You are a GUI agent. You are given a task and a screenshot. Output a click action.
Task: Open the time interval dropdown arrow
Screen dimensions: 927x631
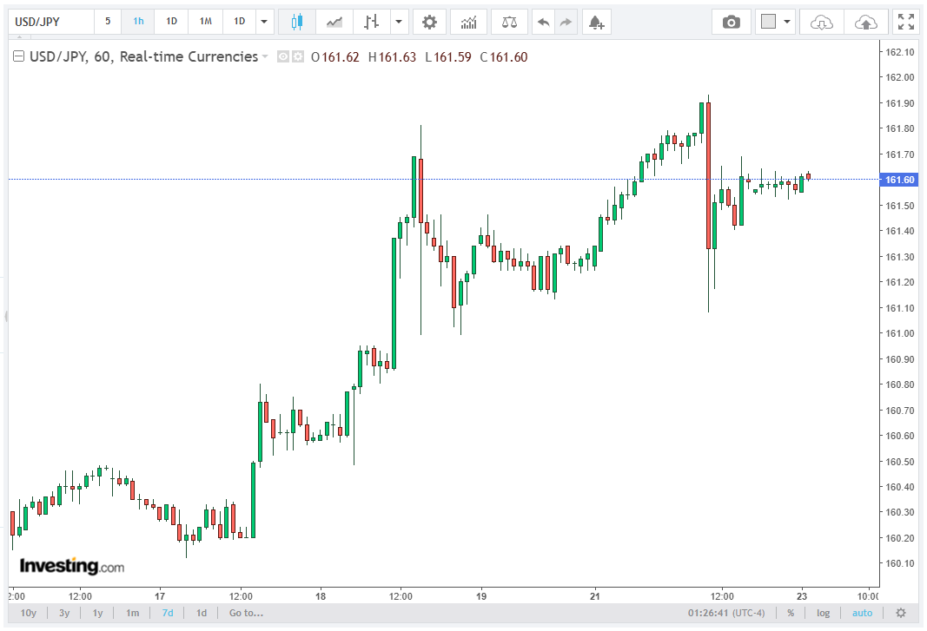264,23
